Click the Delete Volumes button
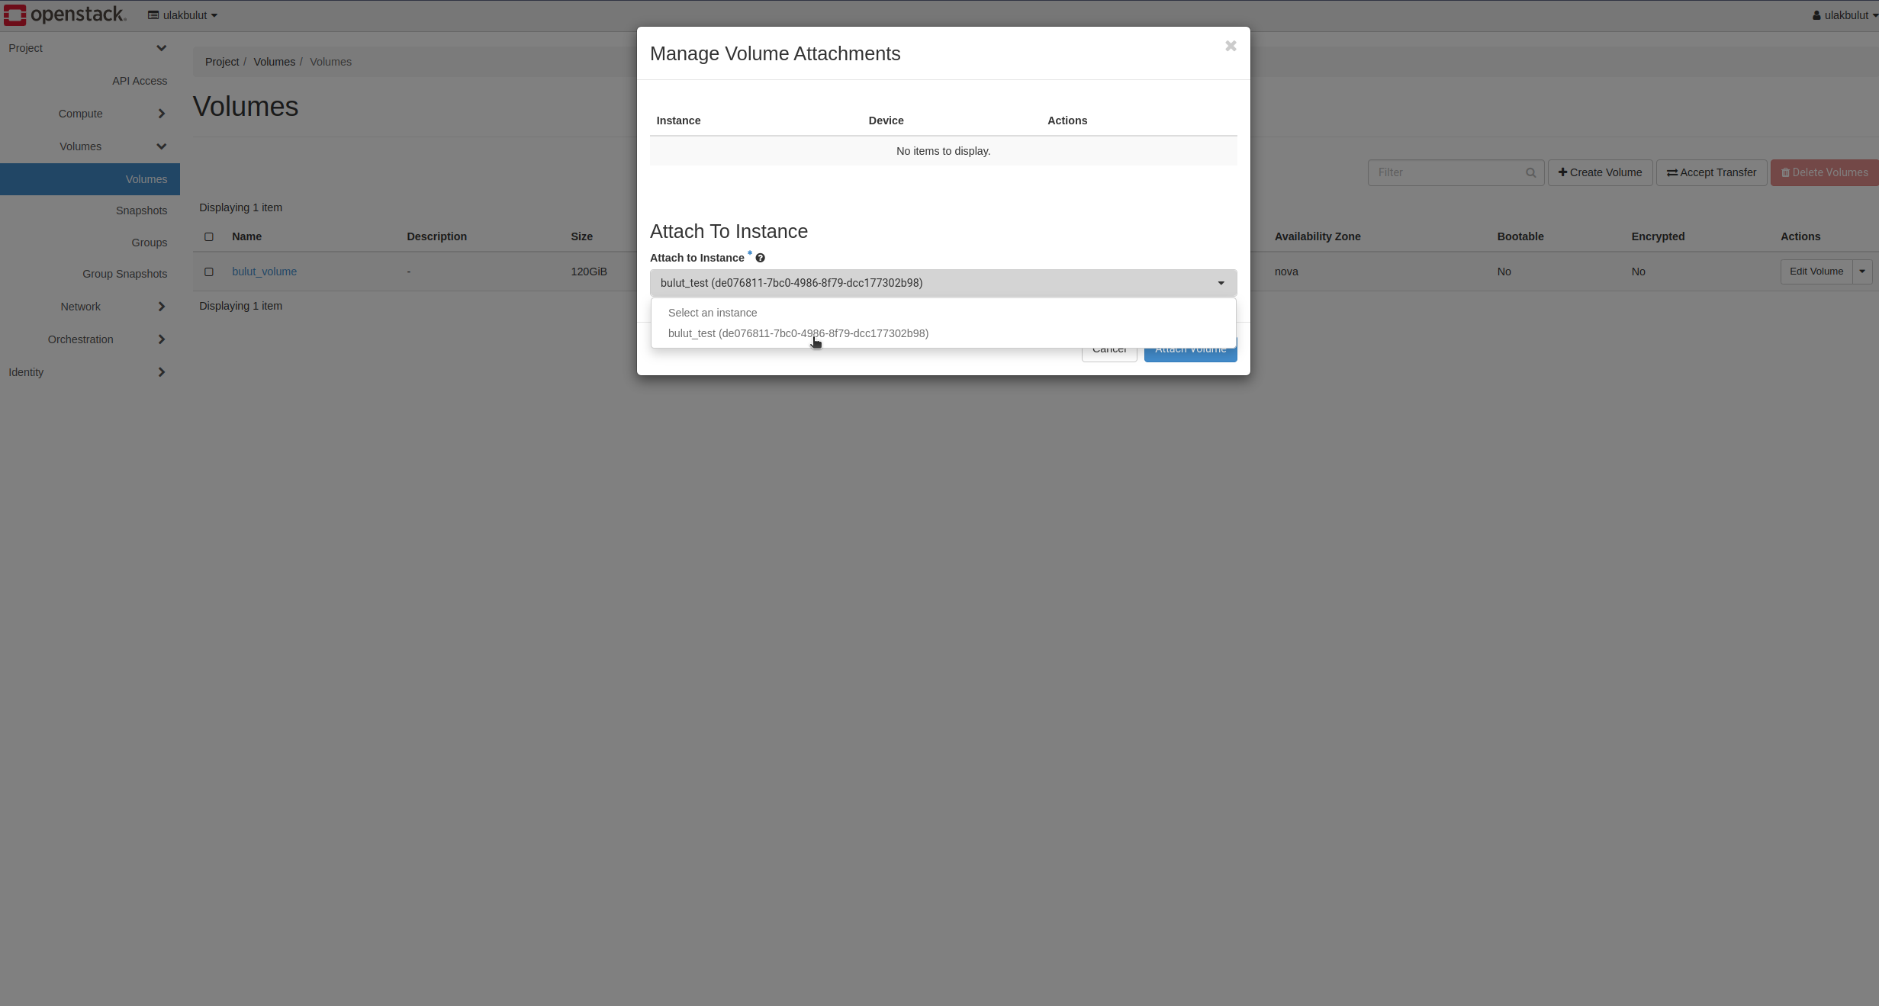 point(1824,172)
